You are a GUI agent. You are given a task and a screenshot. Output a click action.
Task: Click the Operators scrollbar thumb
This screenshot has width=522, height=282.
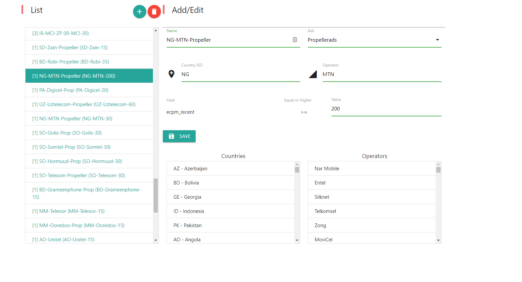pos(438,170)
